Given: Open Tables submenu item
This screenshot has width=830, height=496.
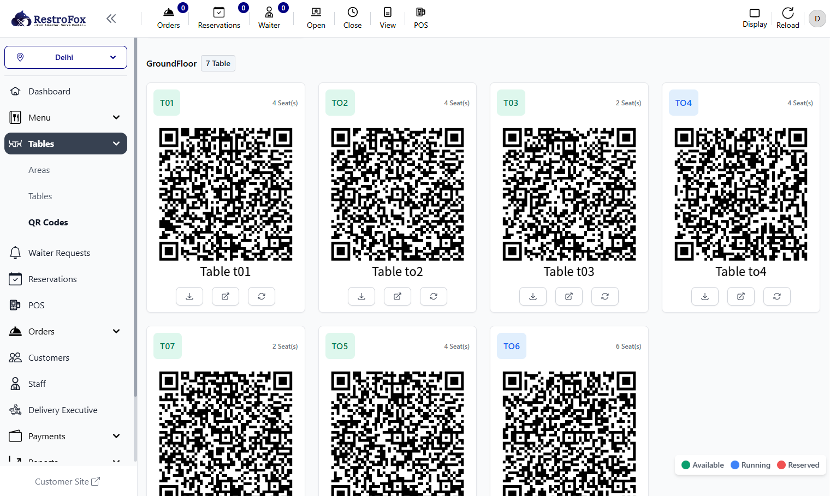Looking at the screenshot, I should [40, 196].
